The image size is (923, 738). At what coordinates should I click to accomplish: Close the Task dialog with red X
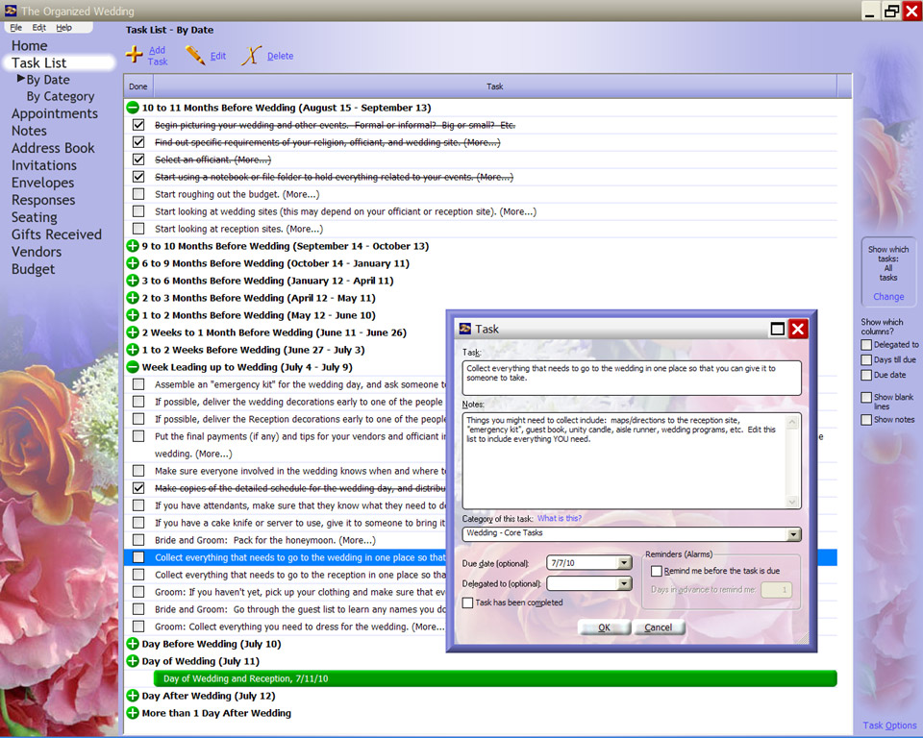(x=798, y=329)
